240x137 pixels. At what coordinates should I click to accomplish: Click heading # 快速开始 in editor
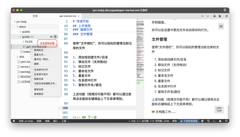(81, 21)
